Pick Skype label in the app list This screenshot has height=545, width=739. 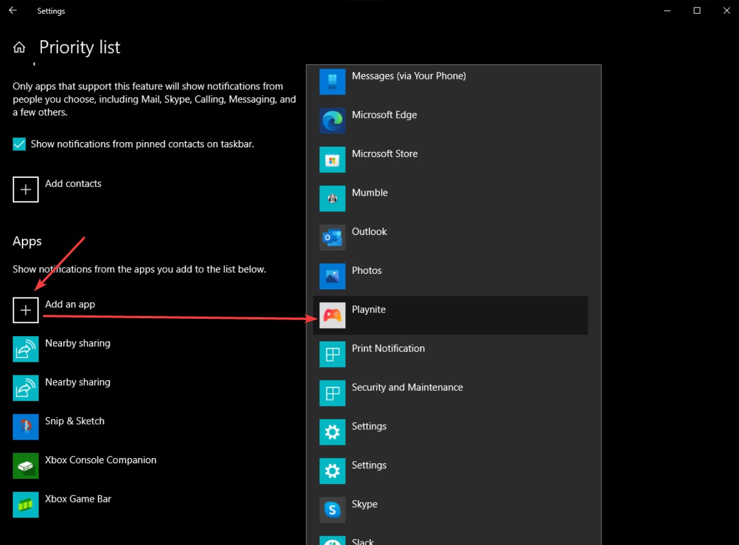pyautogui.click(x=365, y=504)
